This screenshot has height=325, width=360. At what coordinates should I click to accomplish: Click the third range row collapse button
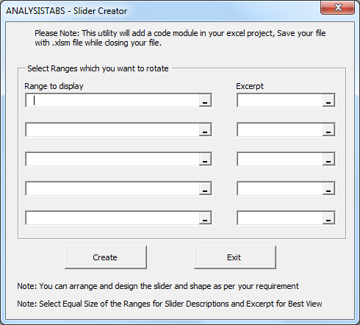(205, 159)
